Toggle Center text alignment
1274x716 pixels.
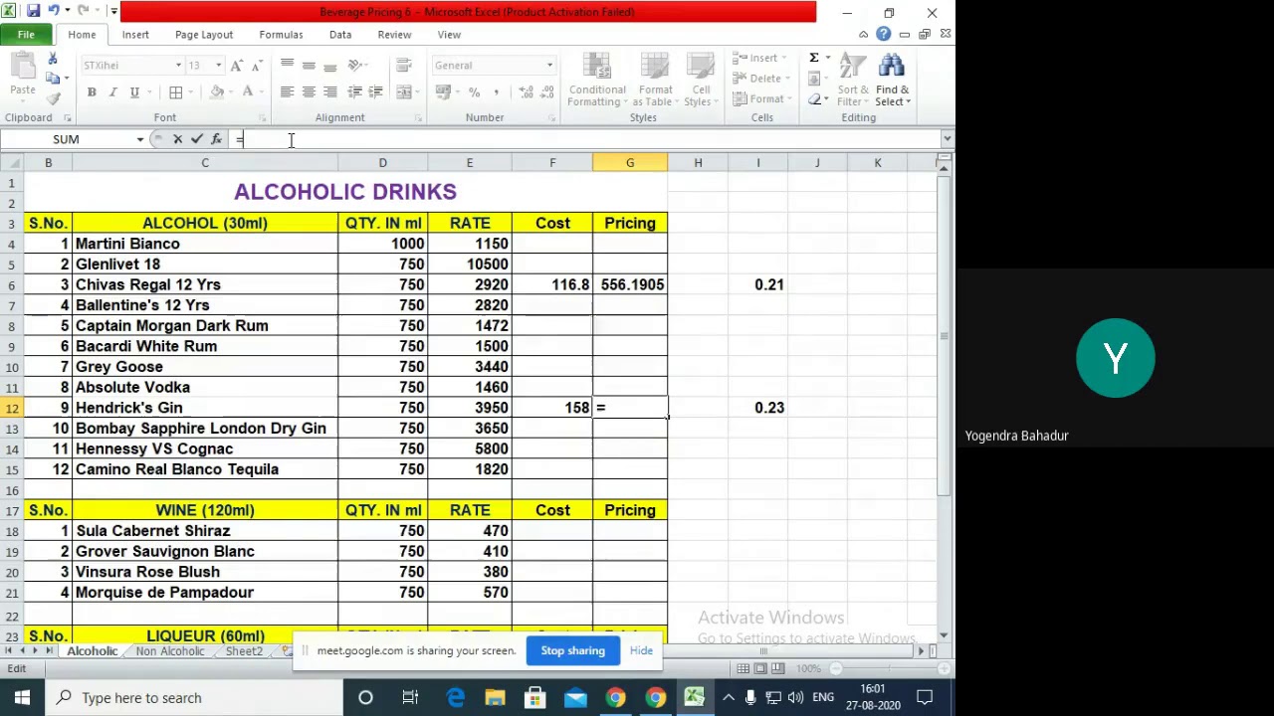(x=309, y=92)
